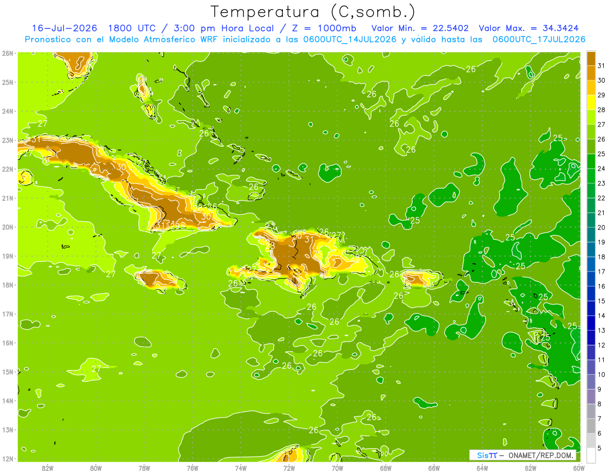Click the longitude label 80W
Viewport: 615px width, 475px height.
pyautogui.click(x=96, y=468)
